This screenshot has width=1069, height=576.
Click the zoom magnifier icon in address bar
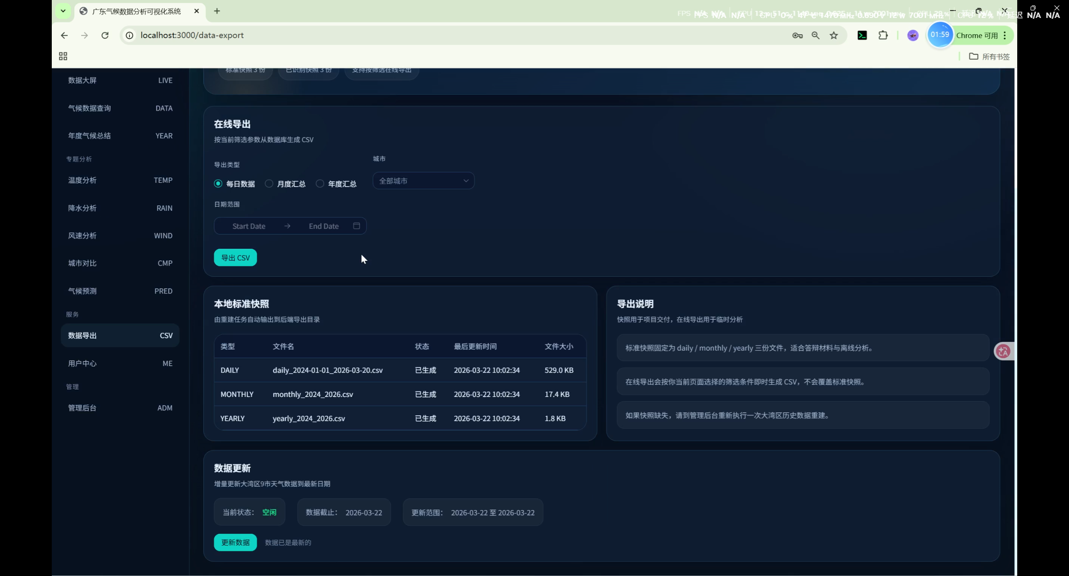click(x=815, y=35)
